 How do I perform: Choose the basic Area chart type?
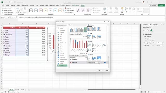pyautogui.click(x=89, y=58)
